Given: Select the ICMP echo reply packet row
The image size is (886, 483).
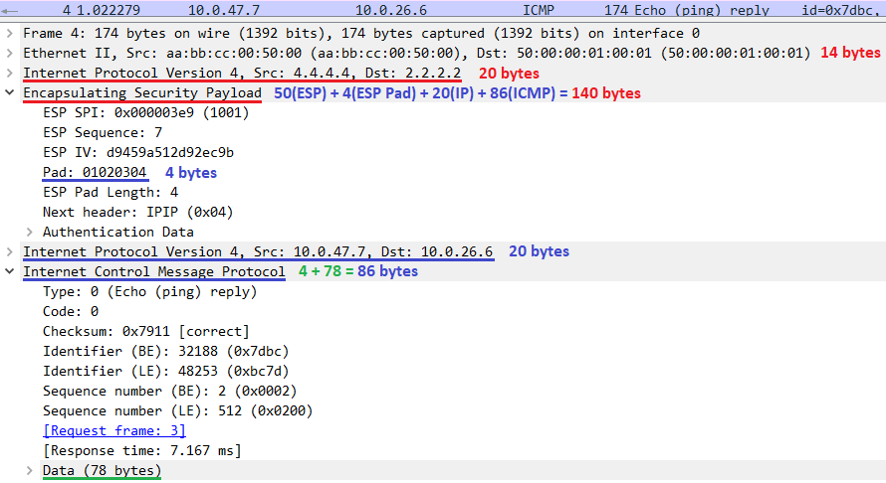Looking at the screenshot, I should click(x=443, y=10).
